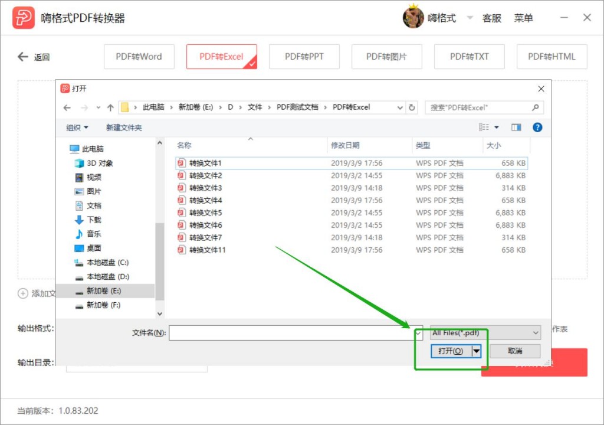Select 桌面 in the sidebar

88,248
